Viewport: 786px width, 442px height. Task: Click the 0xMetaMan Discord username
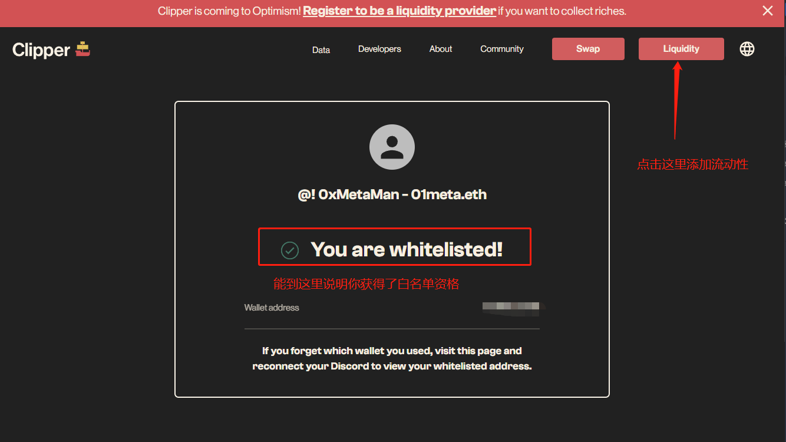(x=392, y=194)
